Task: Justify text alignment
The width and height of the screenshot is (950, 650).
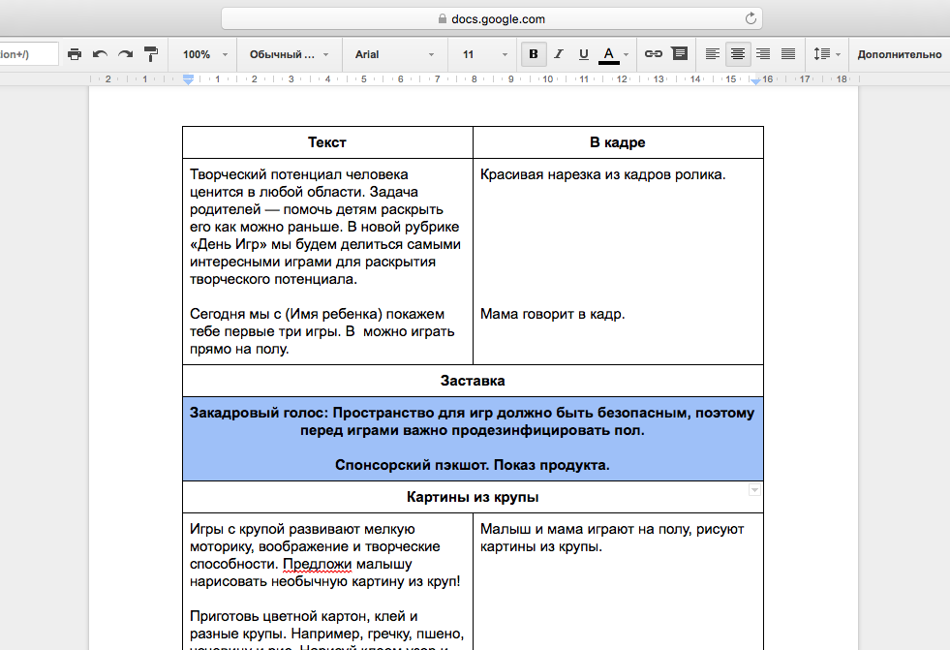Action: tap(788, 54)
